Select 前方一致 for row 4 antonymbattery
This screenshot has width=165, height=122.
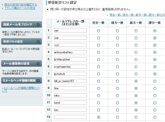coord(136,52)
